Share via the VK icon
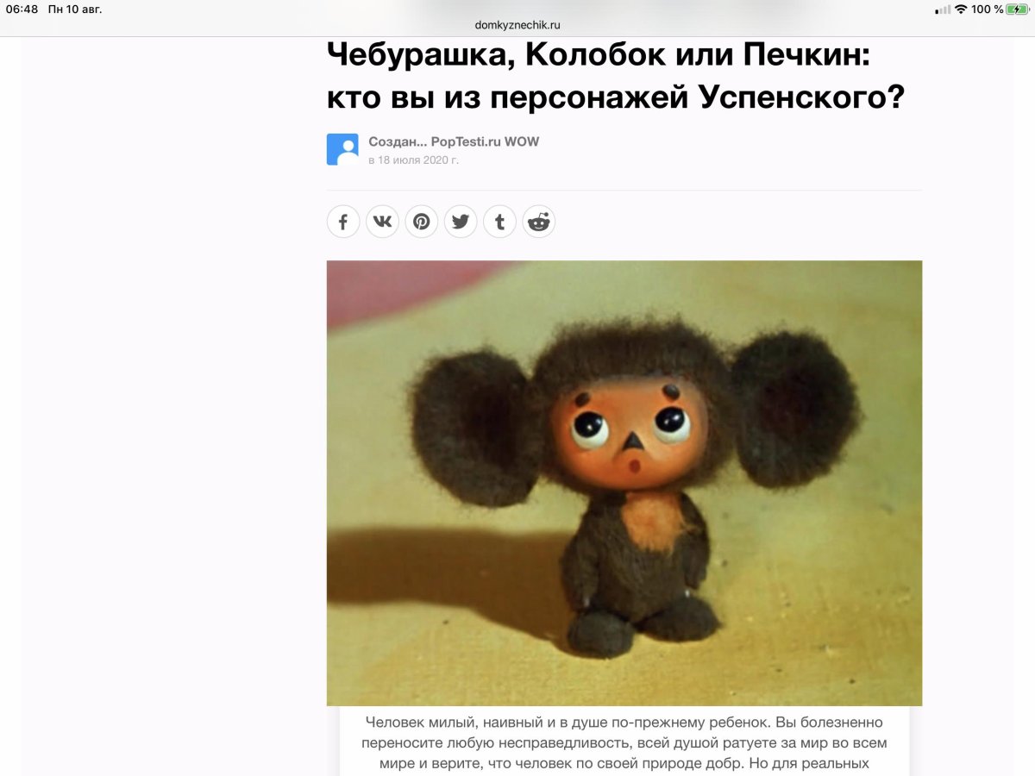This screenshot has width=1035, height=776. tap(382, 222)
